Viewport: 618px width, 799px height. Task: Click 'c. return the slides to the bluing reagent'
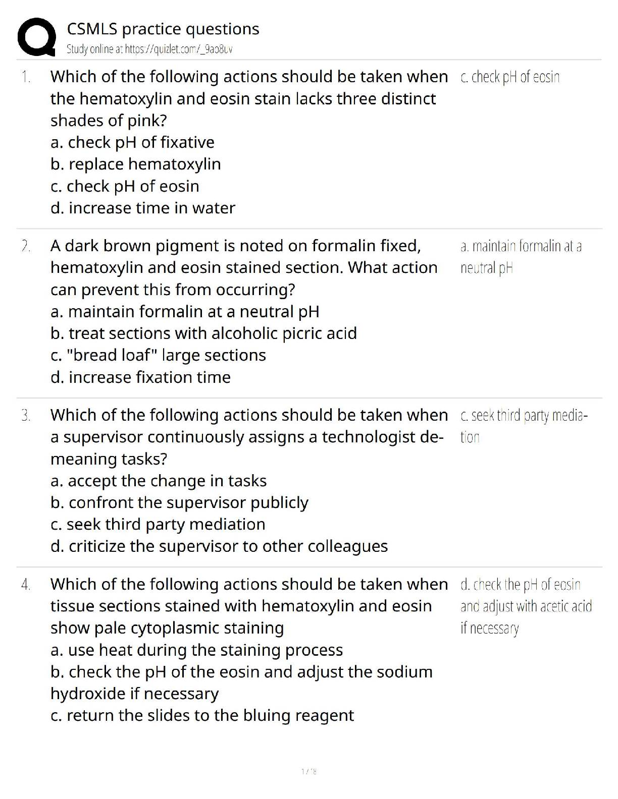(202, 715)
